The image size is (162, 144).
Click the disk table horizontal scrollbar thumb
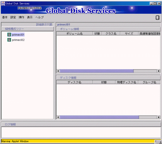[99, 117]
